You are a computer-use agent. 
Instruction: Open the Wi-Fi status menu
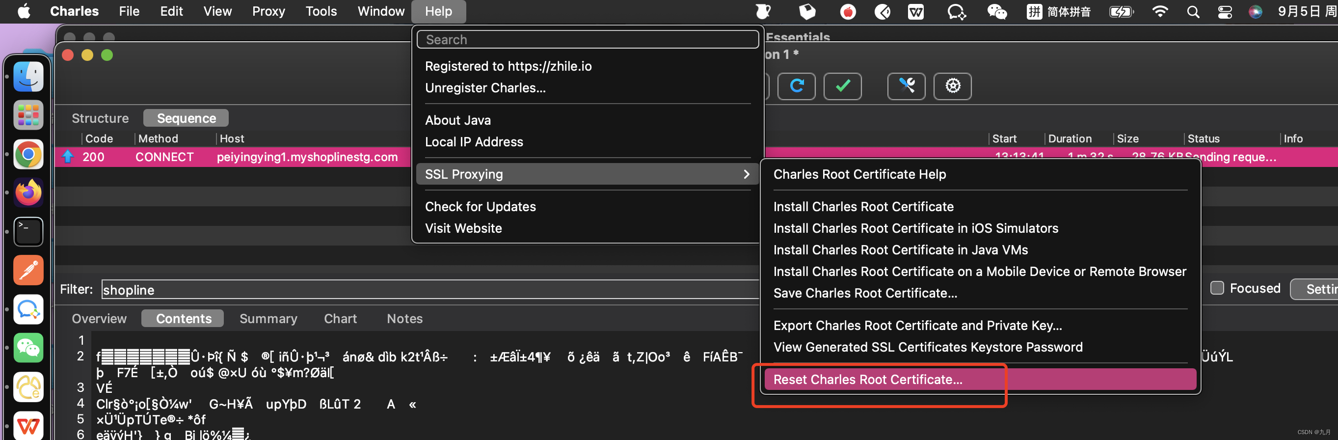1160,11
